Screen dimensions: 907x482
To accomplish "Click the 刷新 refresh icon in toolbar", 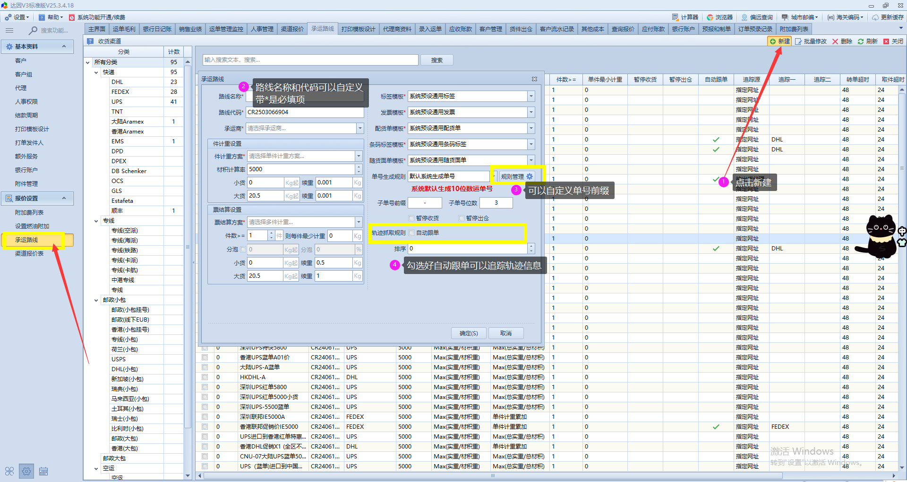I will click(861, 42).
